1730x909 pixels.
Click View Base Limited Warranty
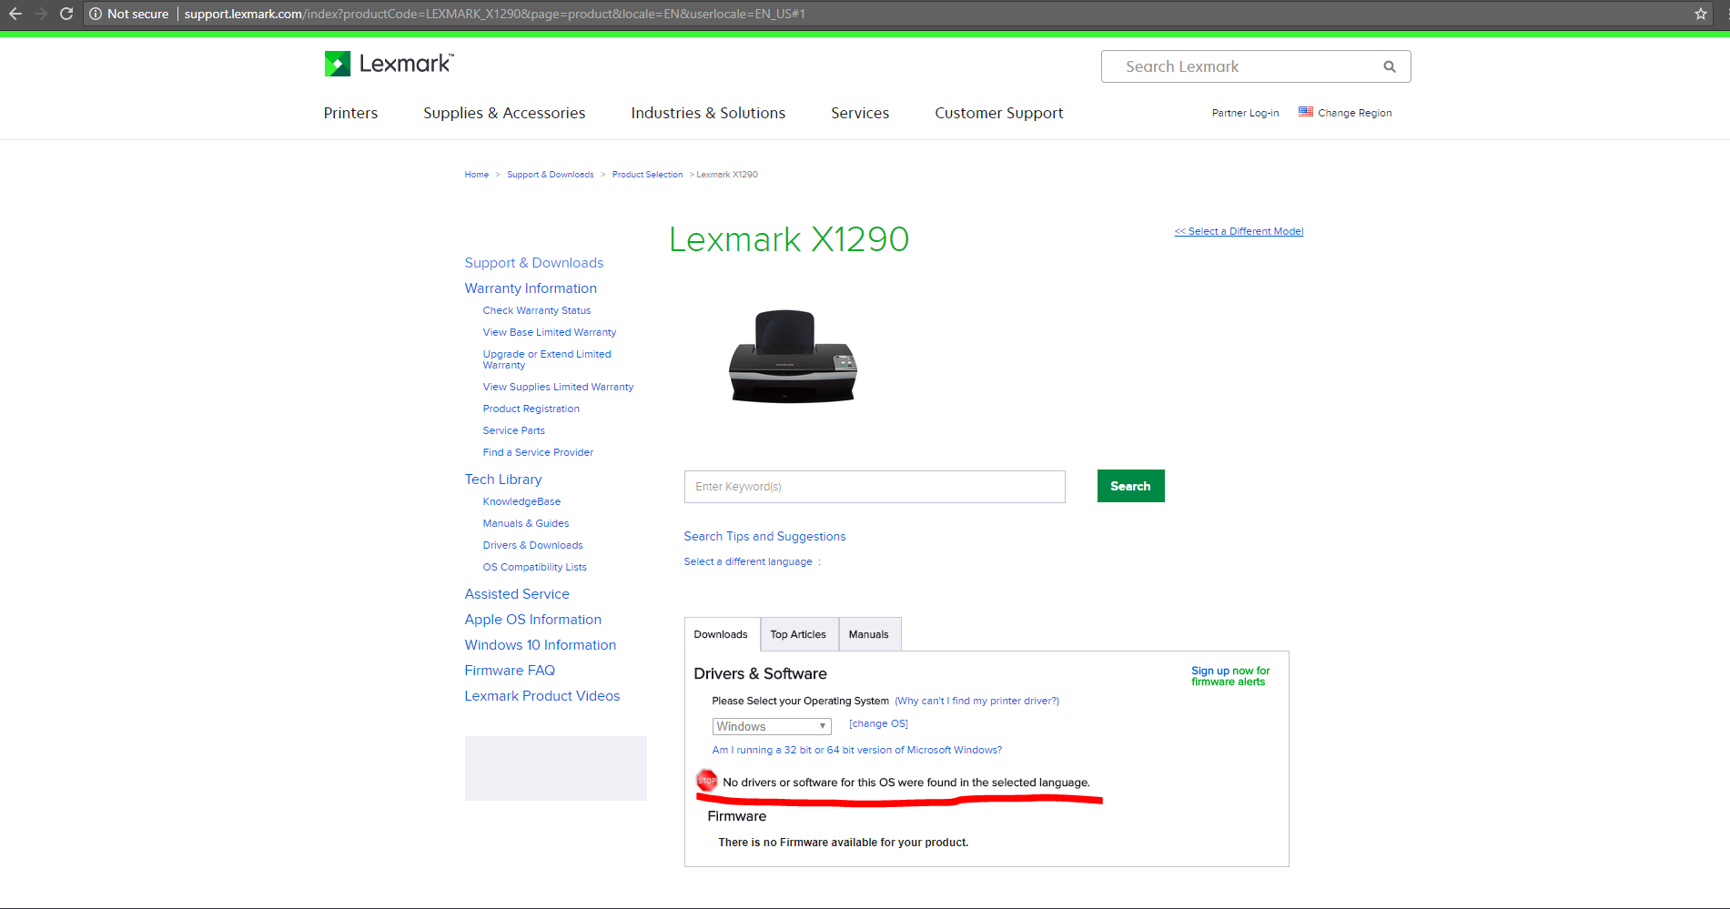click(x=549, y=332)
